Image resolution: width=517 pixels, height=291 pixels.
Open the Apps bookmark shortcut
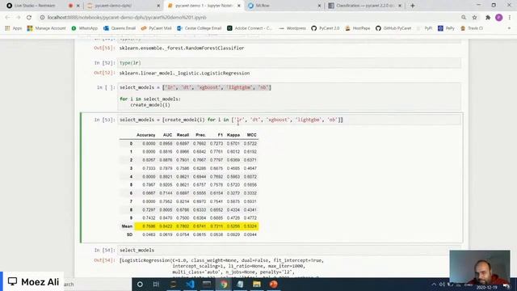[x=14, y=28]
